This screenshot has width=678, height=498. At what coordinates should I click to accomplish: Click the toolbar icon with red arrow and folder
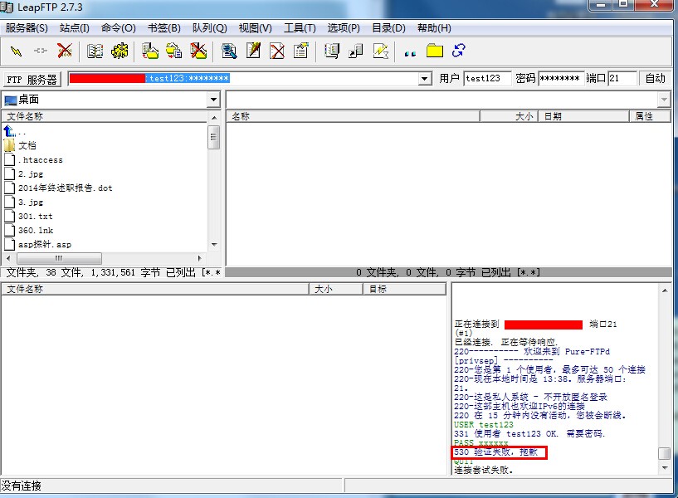click(x=150, y=51)
